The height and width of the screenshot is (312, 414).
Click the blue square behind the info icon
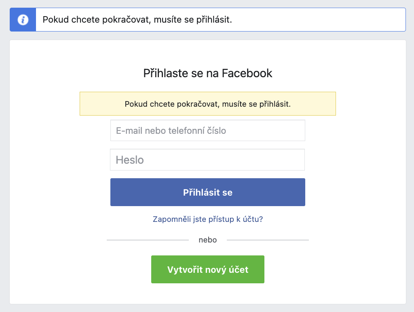coord(23,20)
